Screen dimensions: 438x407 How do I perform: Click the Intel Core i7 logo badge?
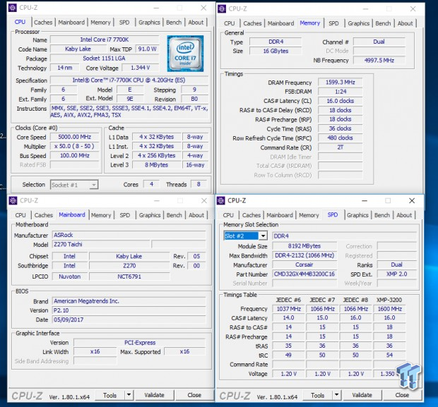pos(186,54)
